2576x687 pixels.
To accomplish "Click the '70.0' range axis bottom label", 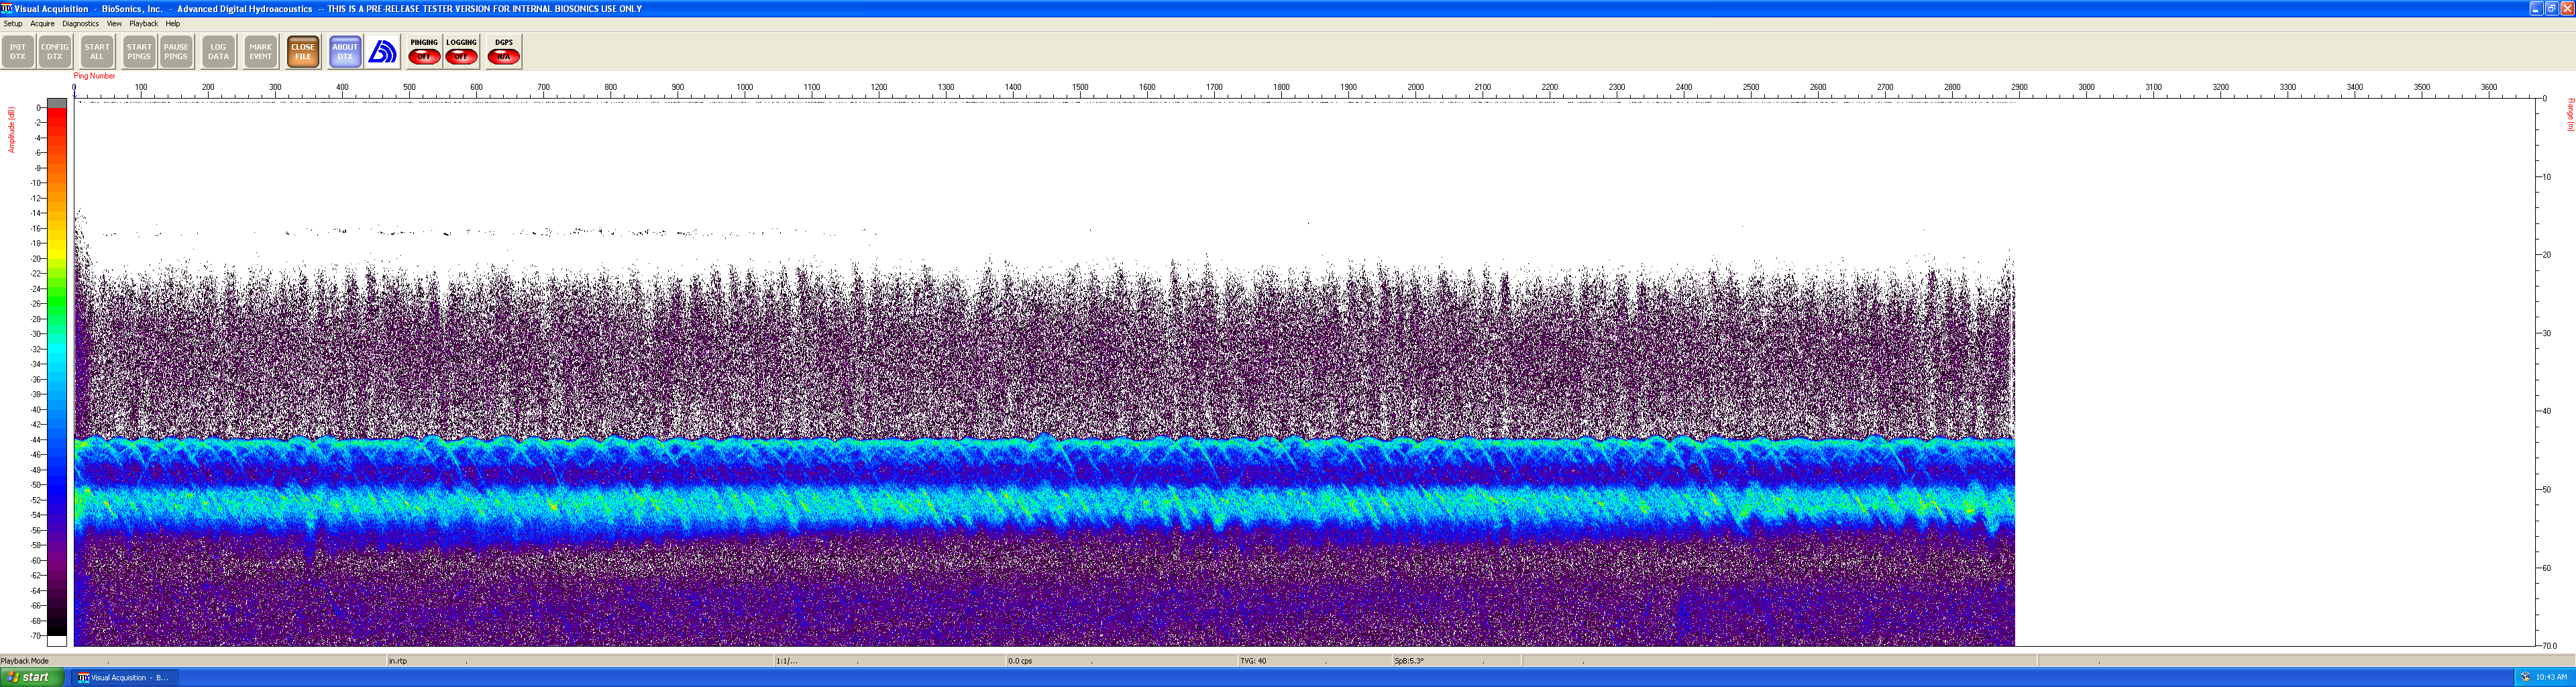I will 2550,646.
